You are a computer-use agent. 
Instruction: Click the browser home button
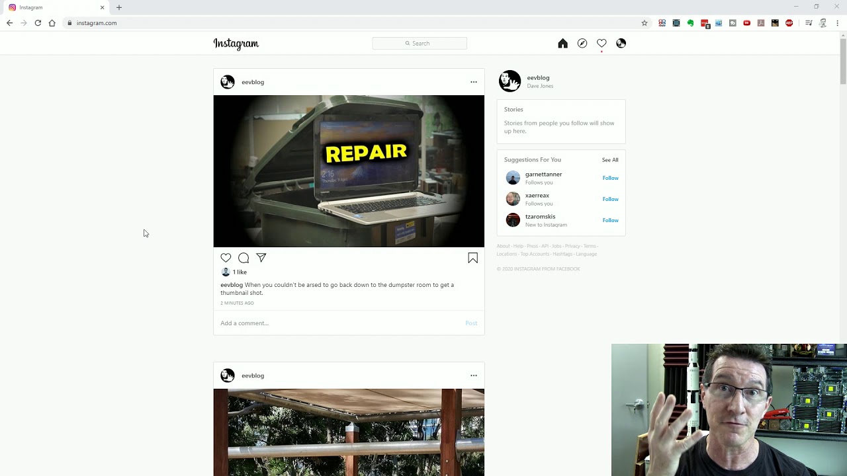click(52, 22)
